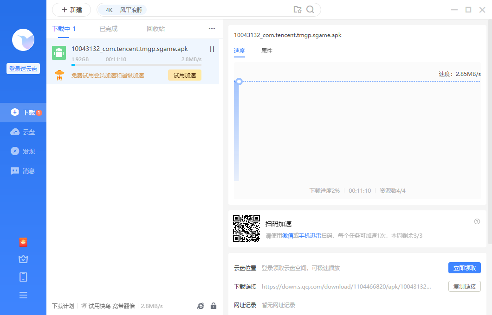
Task: Click the download progress bar
Action: point(136,65)
